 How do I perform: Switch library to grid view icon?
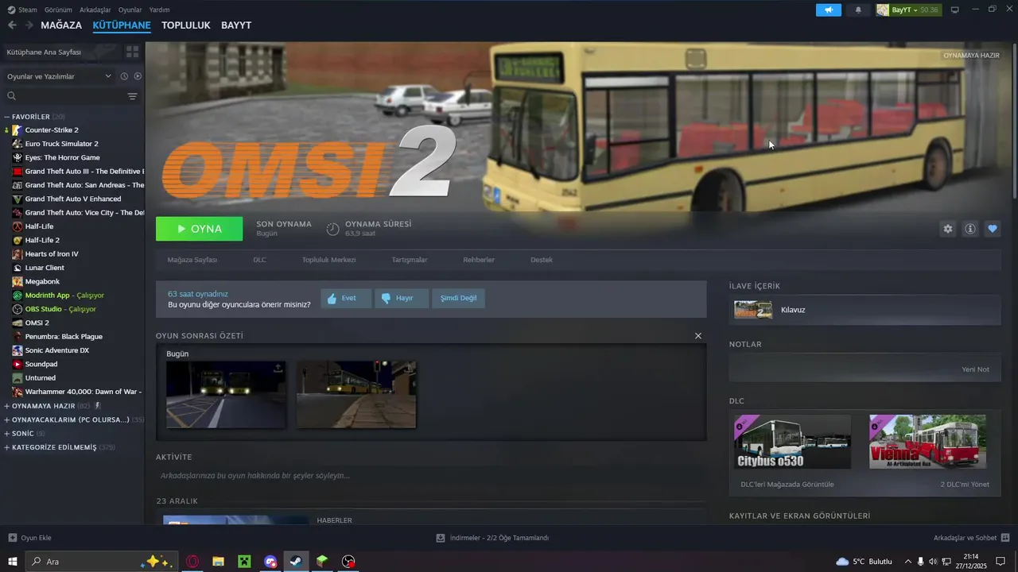coord(132,52)
